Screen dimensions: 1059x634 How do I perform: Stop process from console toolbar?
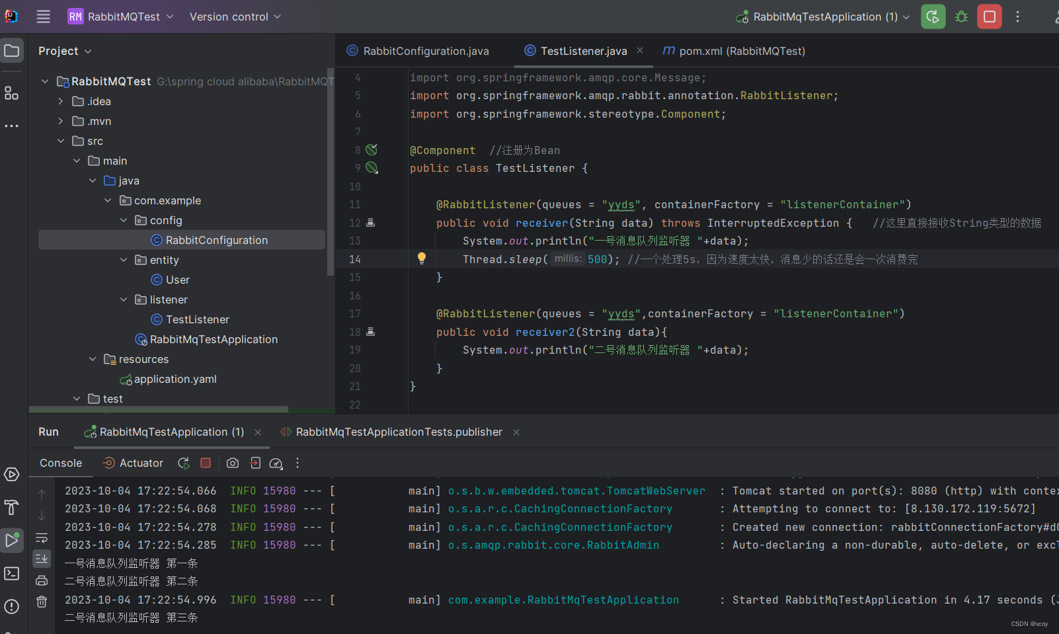click(x=206, y=463)
